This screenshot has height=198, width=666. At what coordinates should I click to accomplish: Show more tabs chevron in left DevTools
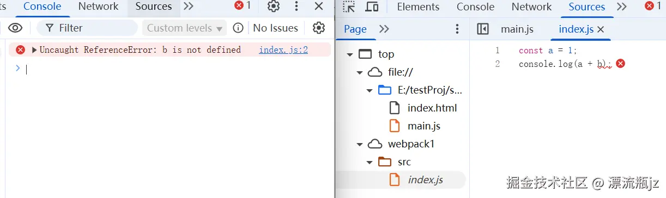(189, 7)
